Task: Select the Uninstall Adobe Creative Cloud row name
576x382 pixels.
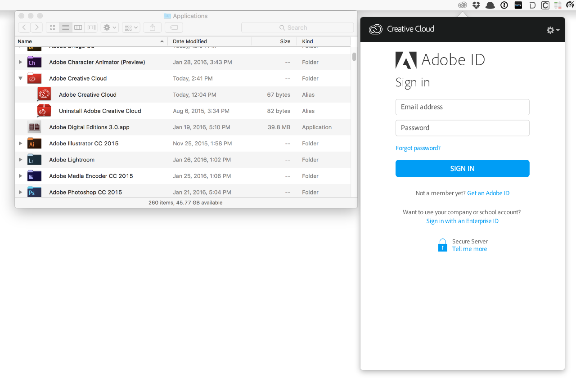Action: (x=100, y=111)
